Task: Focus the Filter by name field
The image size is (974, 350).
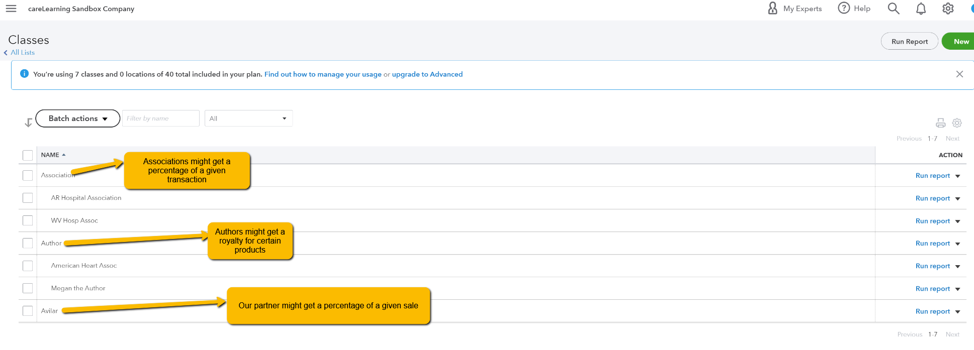Action: click(x=160, y=119)
